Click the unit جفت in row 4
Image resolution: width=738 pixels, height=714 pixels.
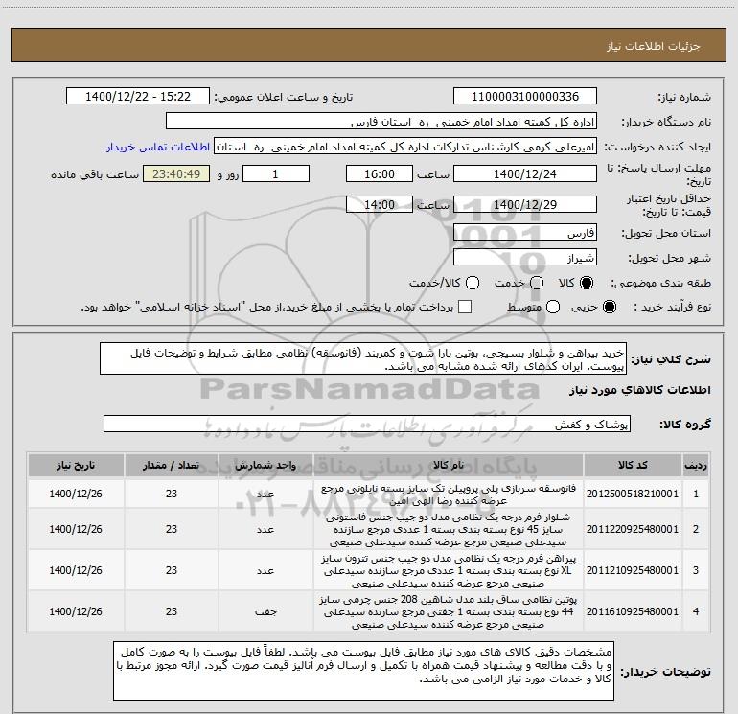pos(265,611)
